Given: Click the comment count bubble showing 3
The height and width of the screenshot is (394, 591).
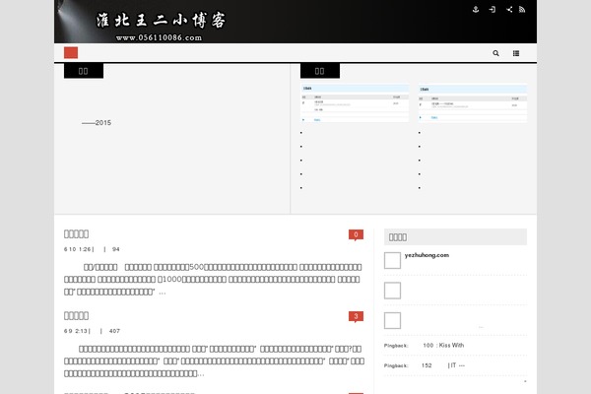Looking at the screenshot, I should coord(356,316).
